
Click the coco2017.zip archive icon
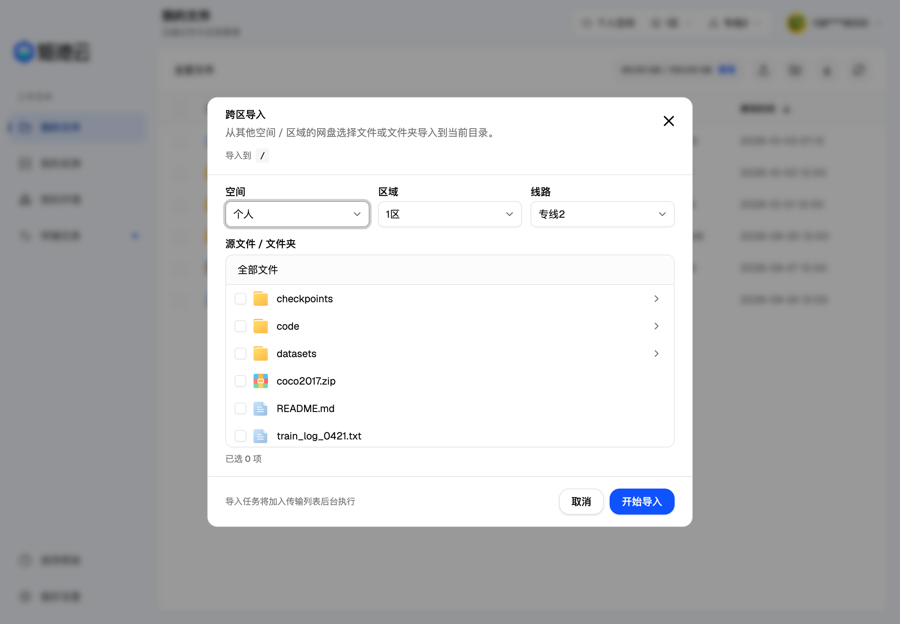pyautogui.click(x=260, y=381)
